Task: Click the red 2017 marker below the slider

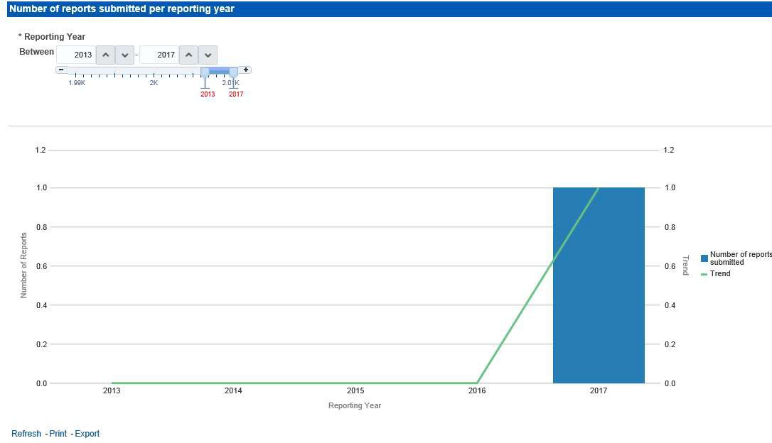Action: click(236, 94)
